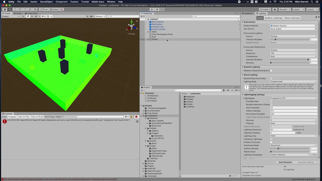The height and width of the screenshot is (181, 322).
Task: Click the Play button
Action: (152, 10)
